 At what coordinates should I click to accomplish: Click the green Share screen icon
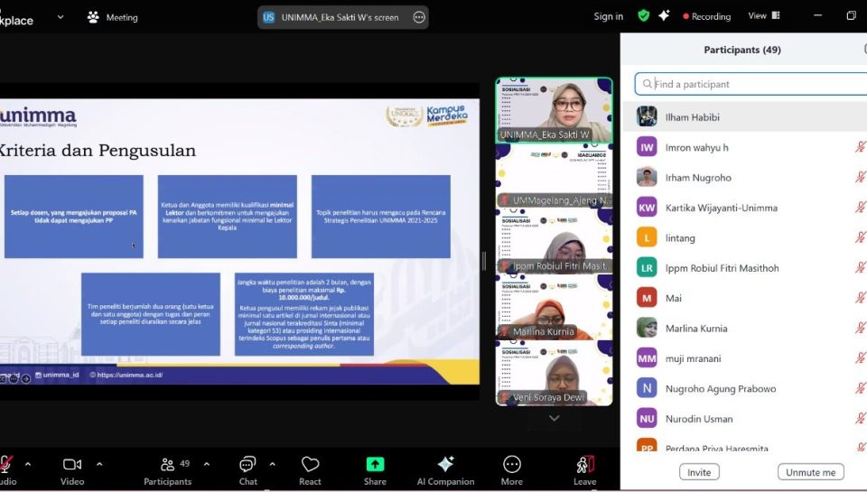[x=375, y=465]
